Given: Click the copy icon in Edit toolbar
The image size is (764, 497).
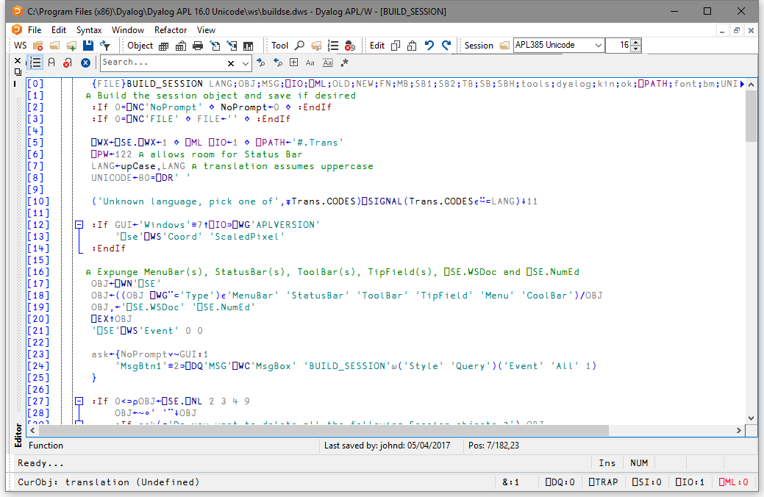Looking at the screenshot, I should tap(396, 46).
